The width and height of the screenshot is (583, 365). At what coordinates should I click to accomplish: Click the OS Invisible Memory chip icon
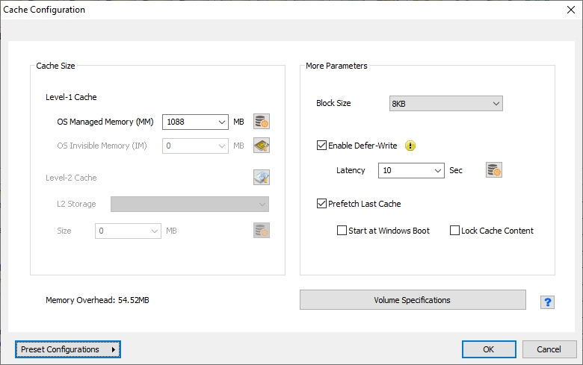[262, 146]
